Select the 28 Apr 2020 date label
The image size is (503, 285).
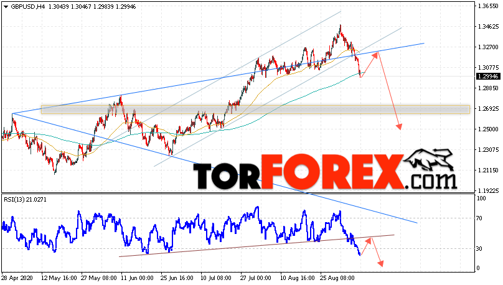(x=17, y=278)
